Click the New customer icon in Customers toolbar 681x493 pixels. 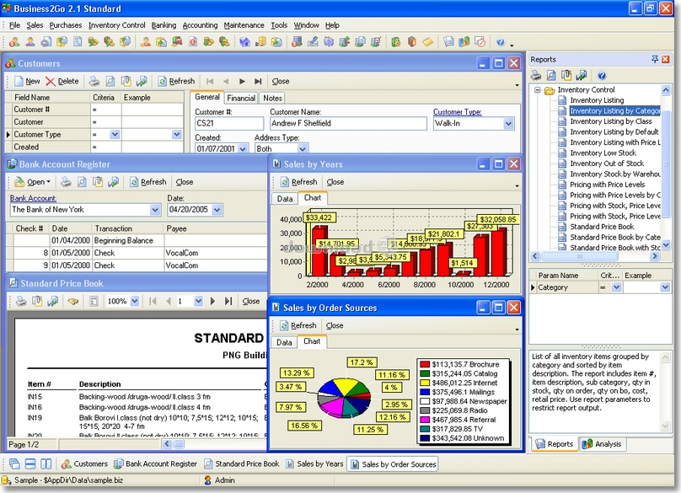tap(26, 82)
